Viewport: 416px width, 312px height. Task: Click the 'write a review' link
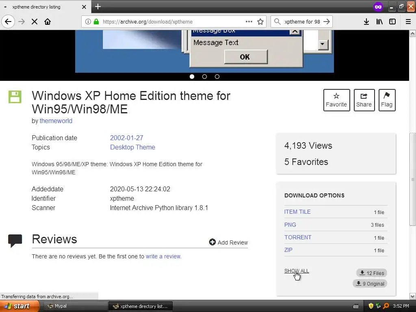point(163,256)
